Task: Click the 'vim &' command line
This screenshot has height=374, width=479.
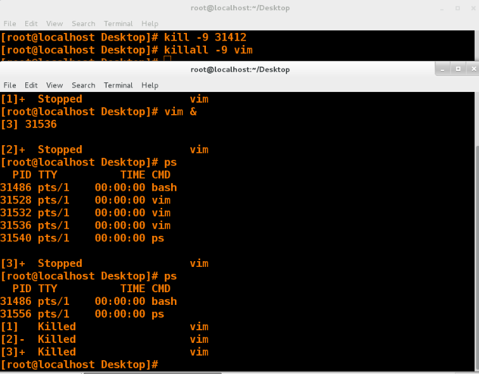Action: (x=99, y=112)
